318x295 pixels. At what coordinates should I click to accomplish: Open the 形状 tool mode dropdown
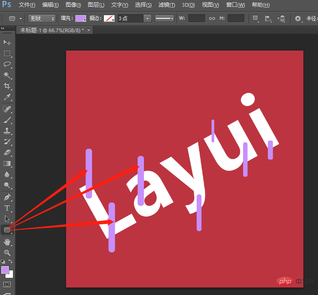(x=41, y=19)
